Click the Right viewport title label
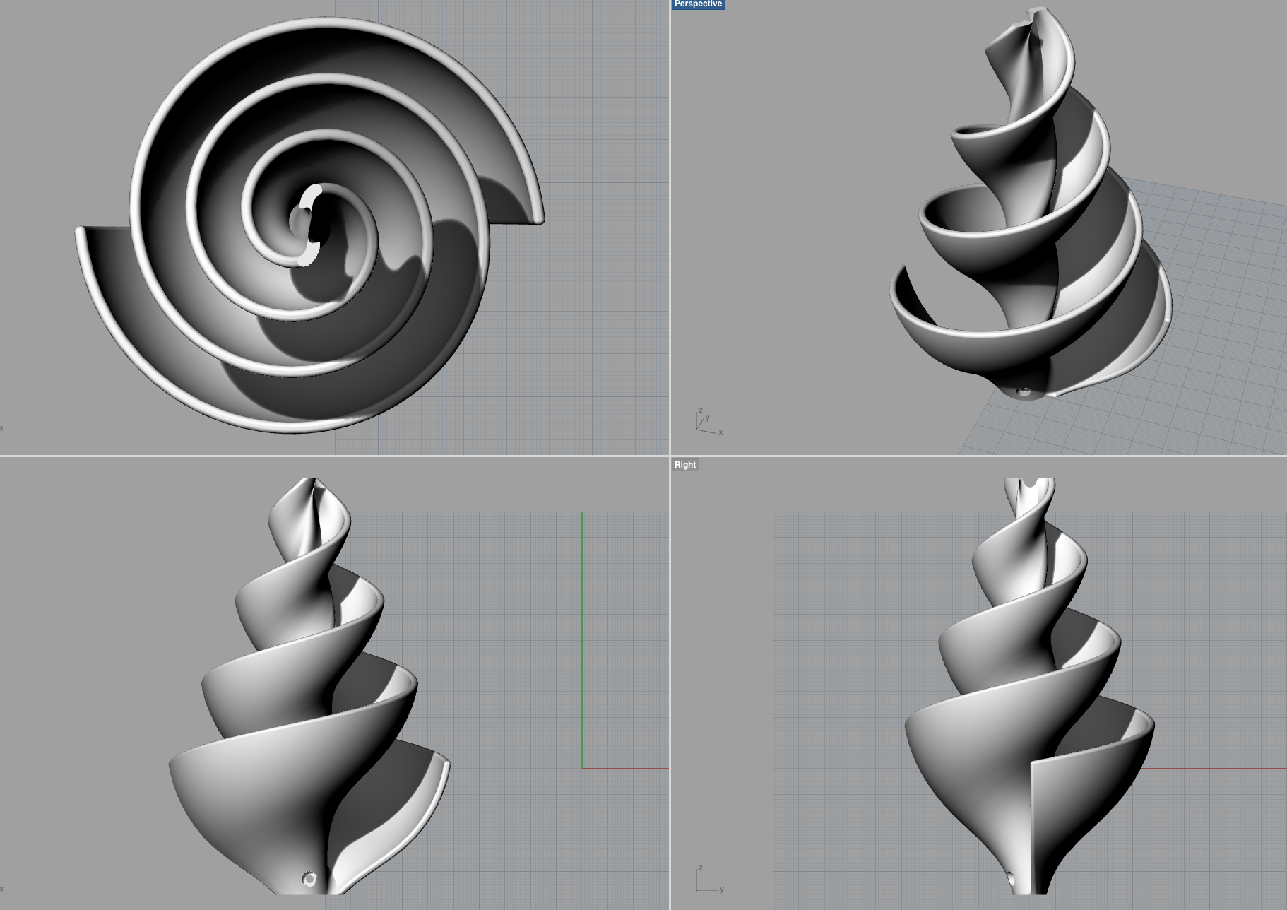 tap(685, 465)
